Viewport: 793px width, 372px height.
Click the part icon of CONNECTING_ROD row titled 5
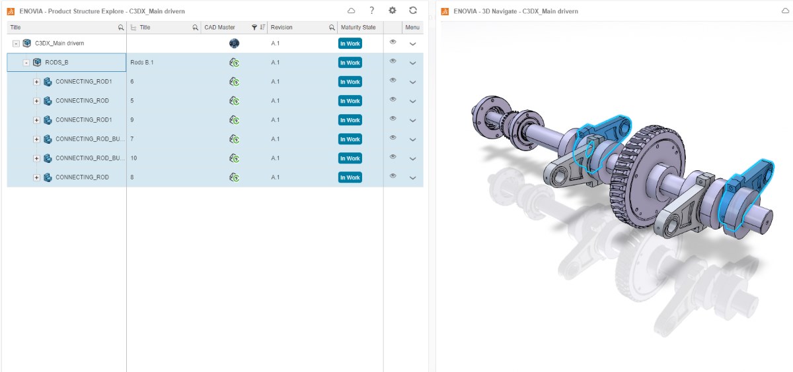(x=48, y=101)
